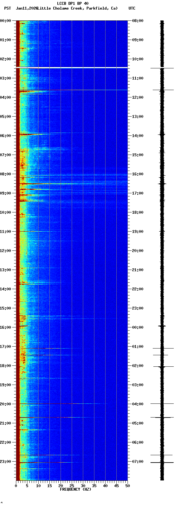Select the "12:00" label on the PST axis
176x506 pixels.
(5, 251)
